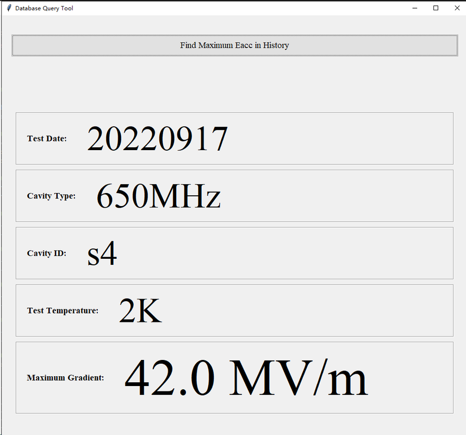Click the Test Date label
Viewport: 466px width, 435px height.
tap(47, 139)
